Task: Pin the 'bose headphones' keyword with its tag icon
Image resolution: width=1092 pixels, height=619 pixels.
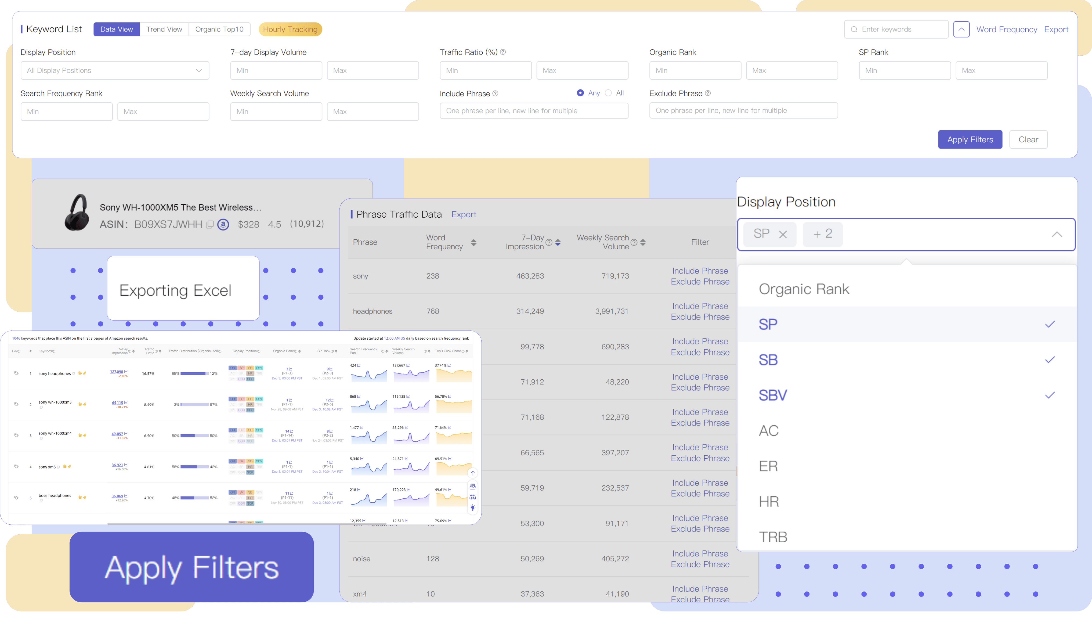Action: (16, 497)
